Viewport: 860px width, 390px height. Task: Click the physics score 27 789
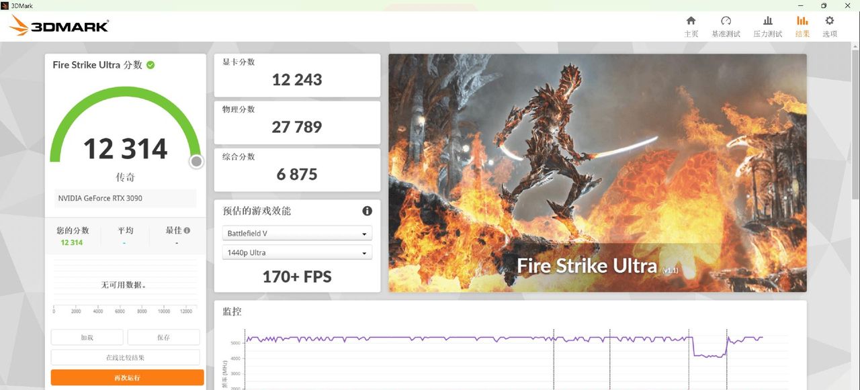(x=297, y=127)
